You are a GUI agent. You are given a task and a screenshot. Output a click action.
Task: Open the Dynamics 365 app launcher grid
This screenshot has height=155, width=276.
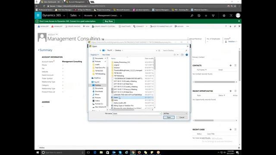(x=38, y=15)
